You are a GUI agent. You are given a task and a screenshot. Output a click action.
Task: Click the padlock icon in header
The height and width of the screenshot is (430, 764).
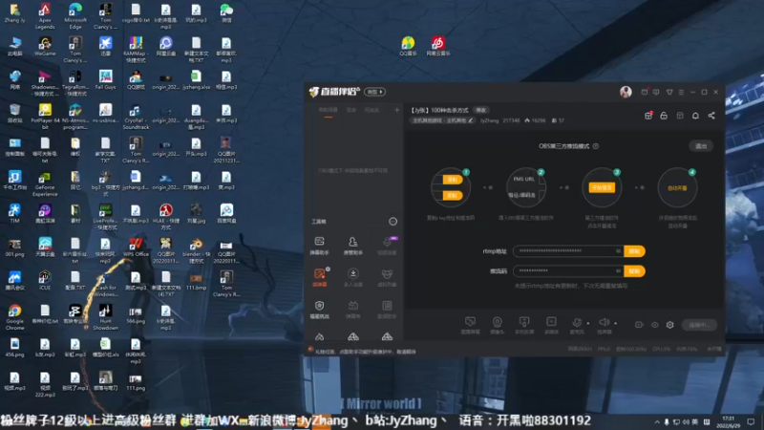pyautogui.click(x=664, y=116)
